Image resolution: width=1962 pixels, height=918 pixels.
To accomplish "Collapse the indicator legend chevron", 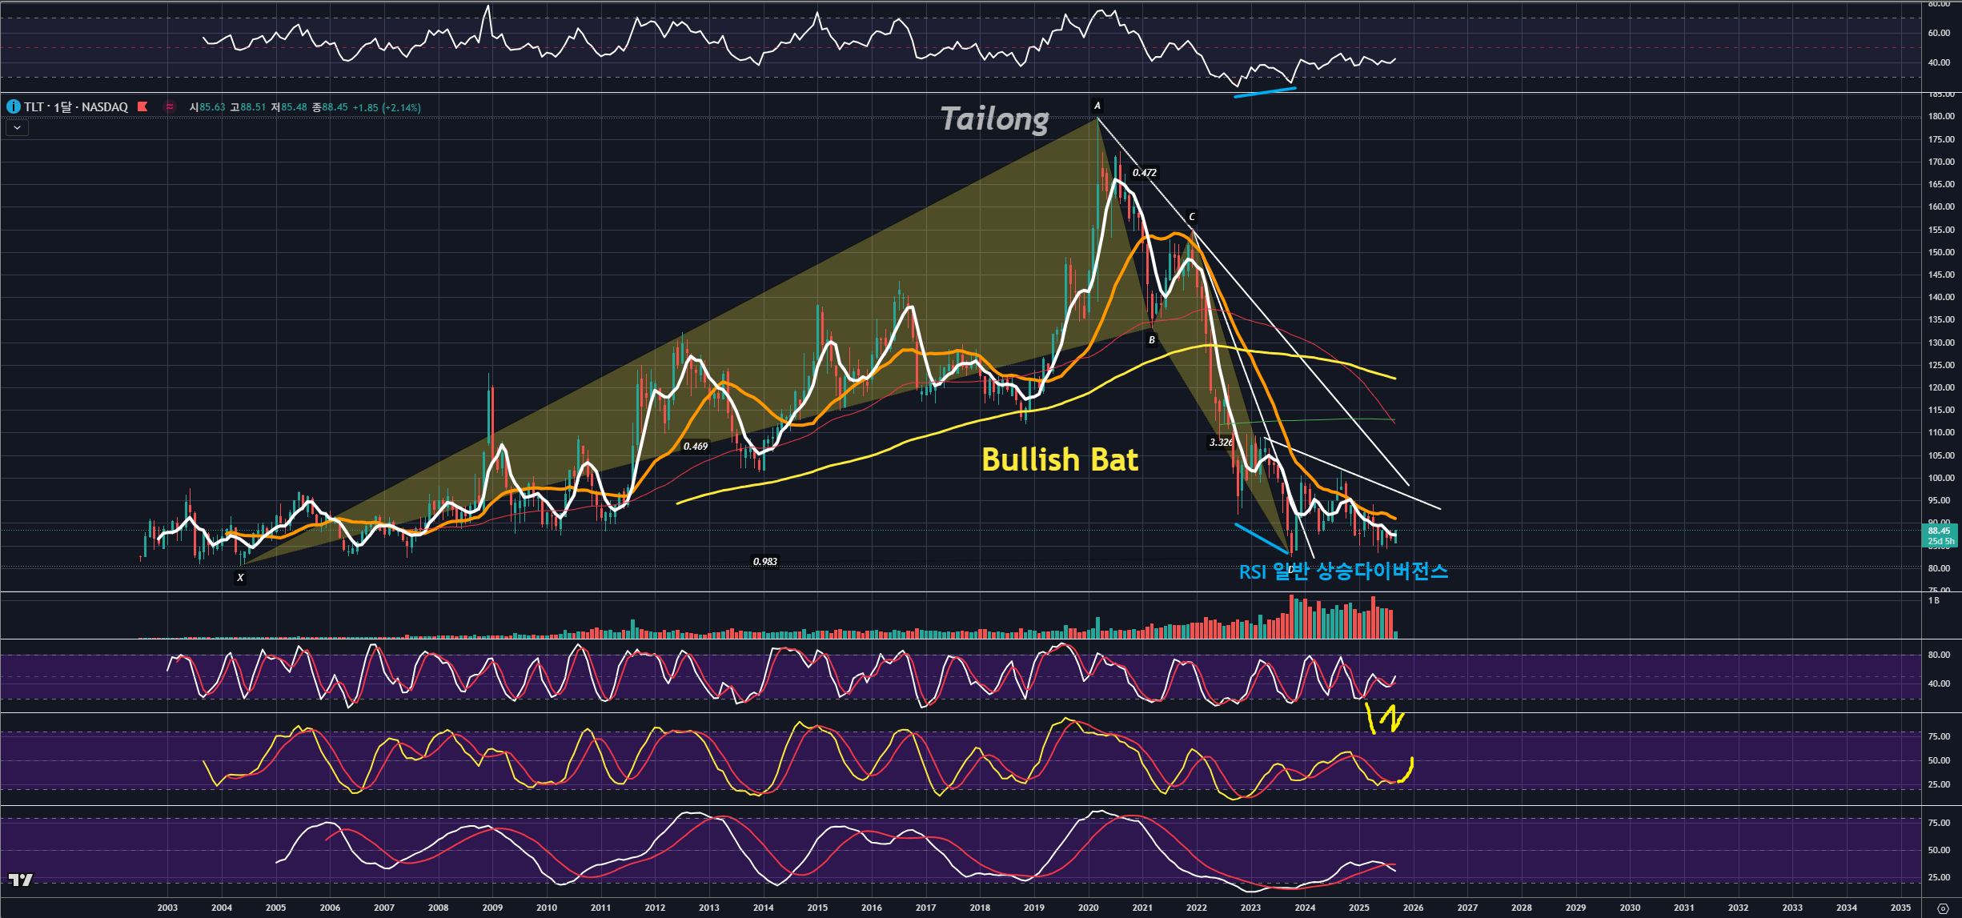I will pos(17,127).
